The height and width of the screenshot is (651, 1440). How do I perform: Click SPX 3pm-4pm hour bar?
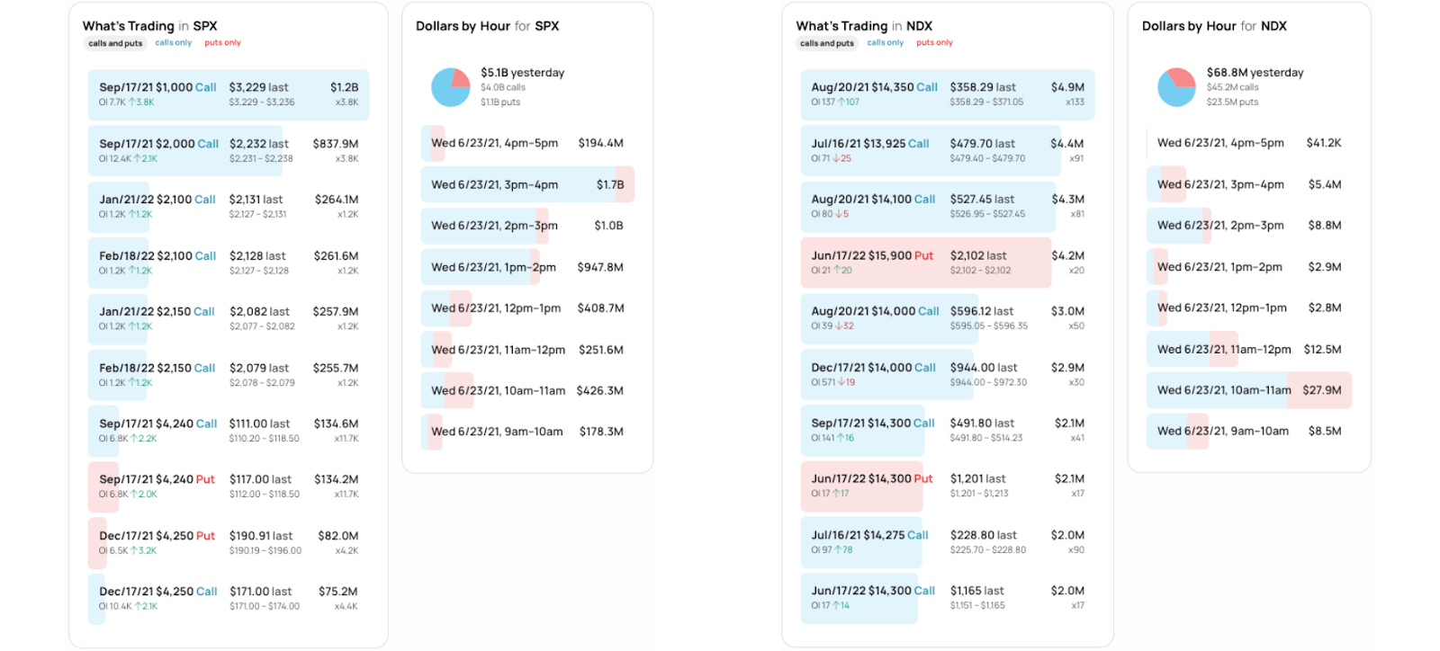pos(526,184)
